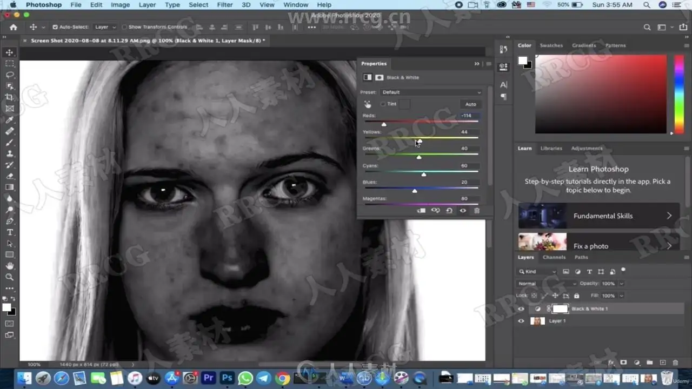Open the Preset dropdown in Properties
692x389 pixels.
tap(431, 92)
